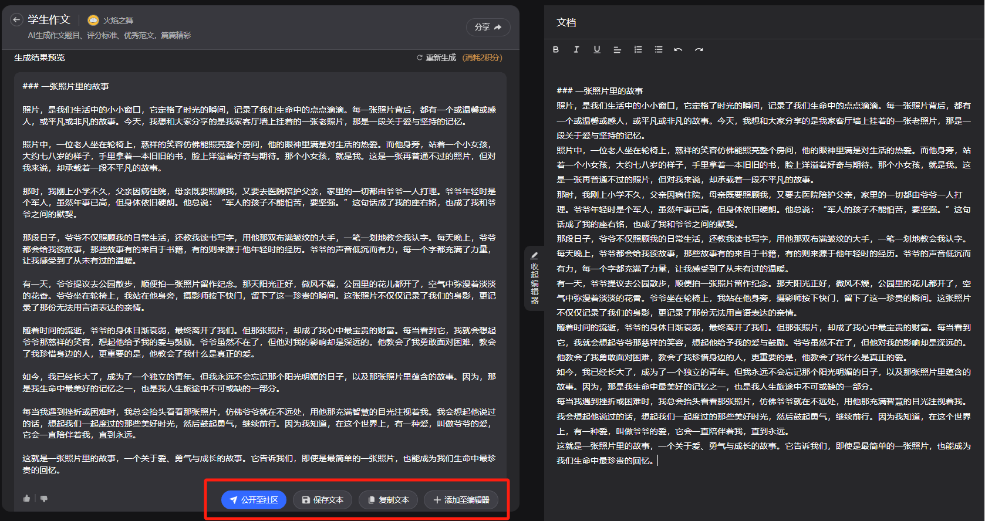Image resolution: width=985 pixels, height=521 pixels.
Task: Toggle underline formatting in document toolbar
Action: (597, 50)
